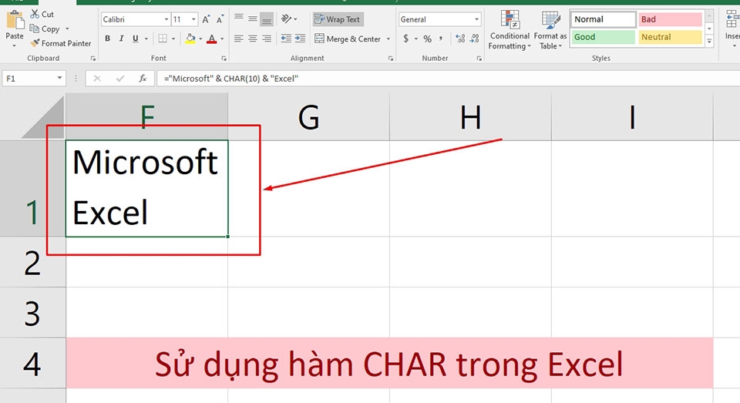Screen dimensions: 740x403
Task: Select cell F1 containing Microsoft Excel
Action: [x=146, y=188]
